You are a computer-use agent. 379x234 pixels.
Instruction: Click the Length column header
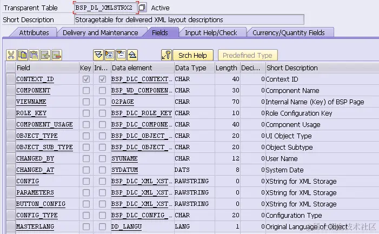pyautogui.click(x=227, y=68)
